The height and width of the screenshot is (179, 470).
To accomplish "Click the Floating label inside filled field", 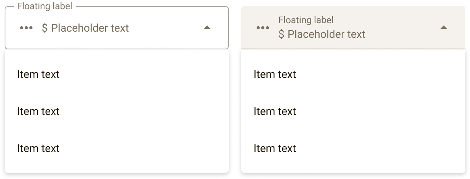I will tap(306, 20).
